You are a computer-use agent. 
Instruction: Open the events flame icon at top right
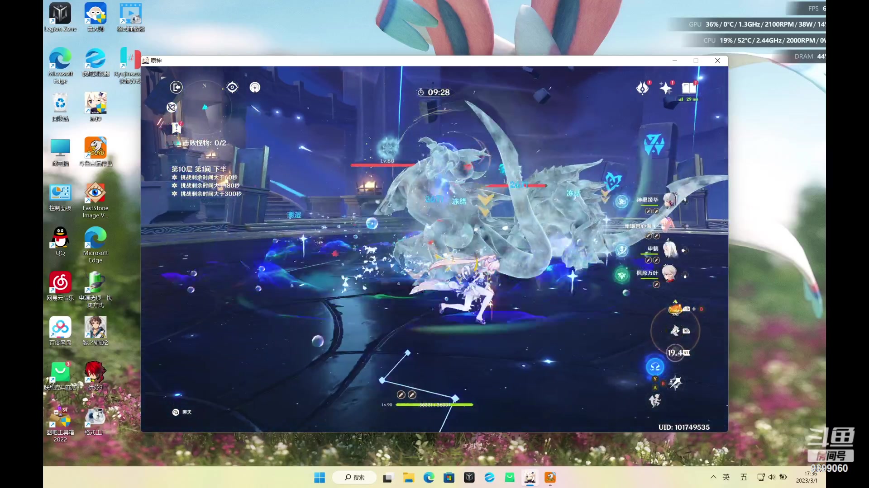pos(643,88)
